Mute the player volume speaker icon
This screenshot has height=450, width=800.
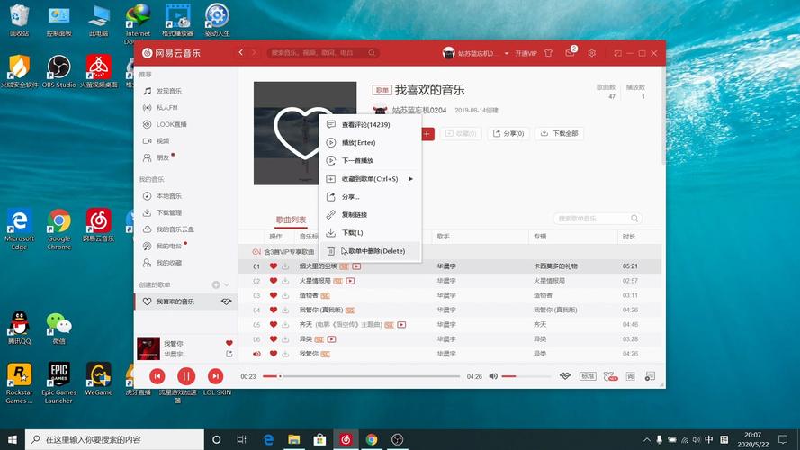(x=493, y=376)
